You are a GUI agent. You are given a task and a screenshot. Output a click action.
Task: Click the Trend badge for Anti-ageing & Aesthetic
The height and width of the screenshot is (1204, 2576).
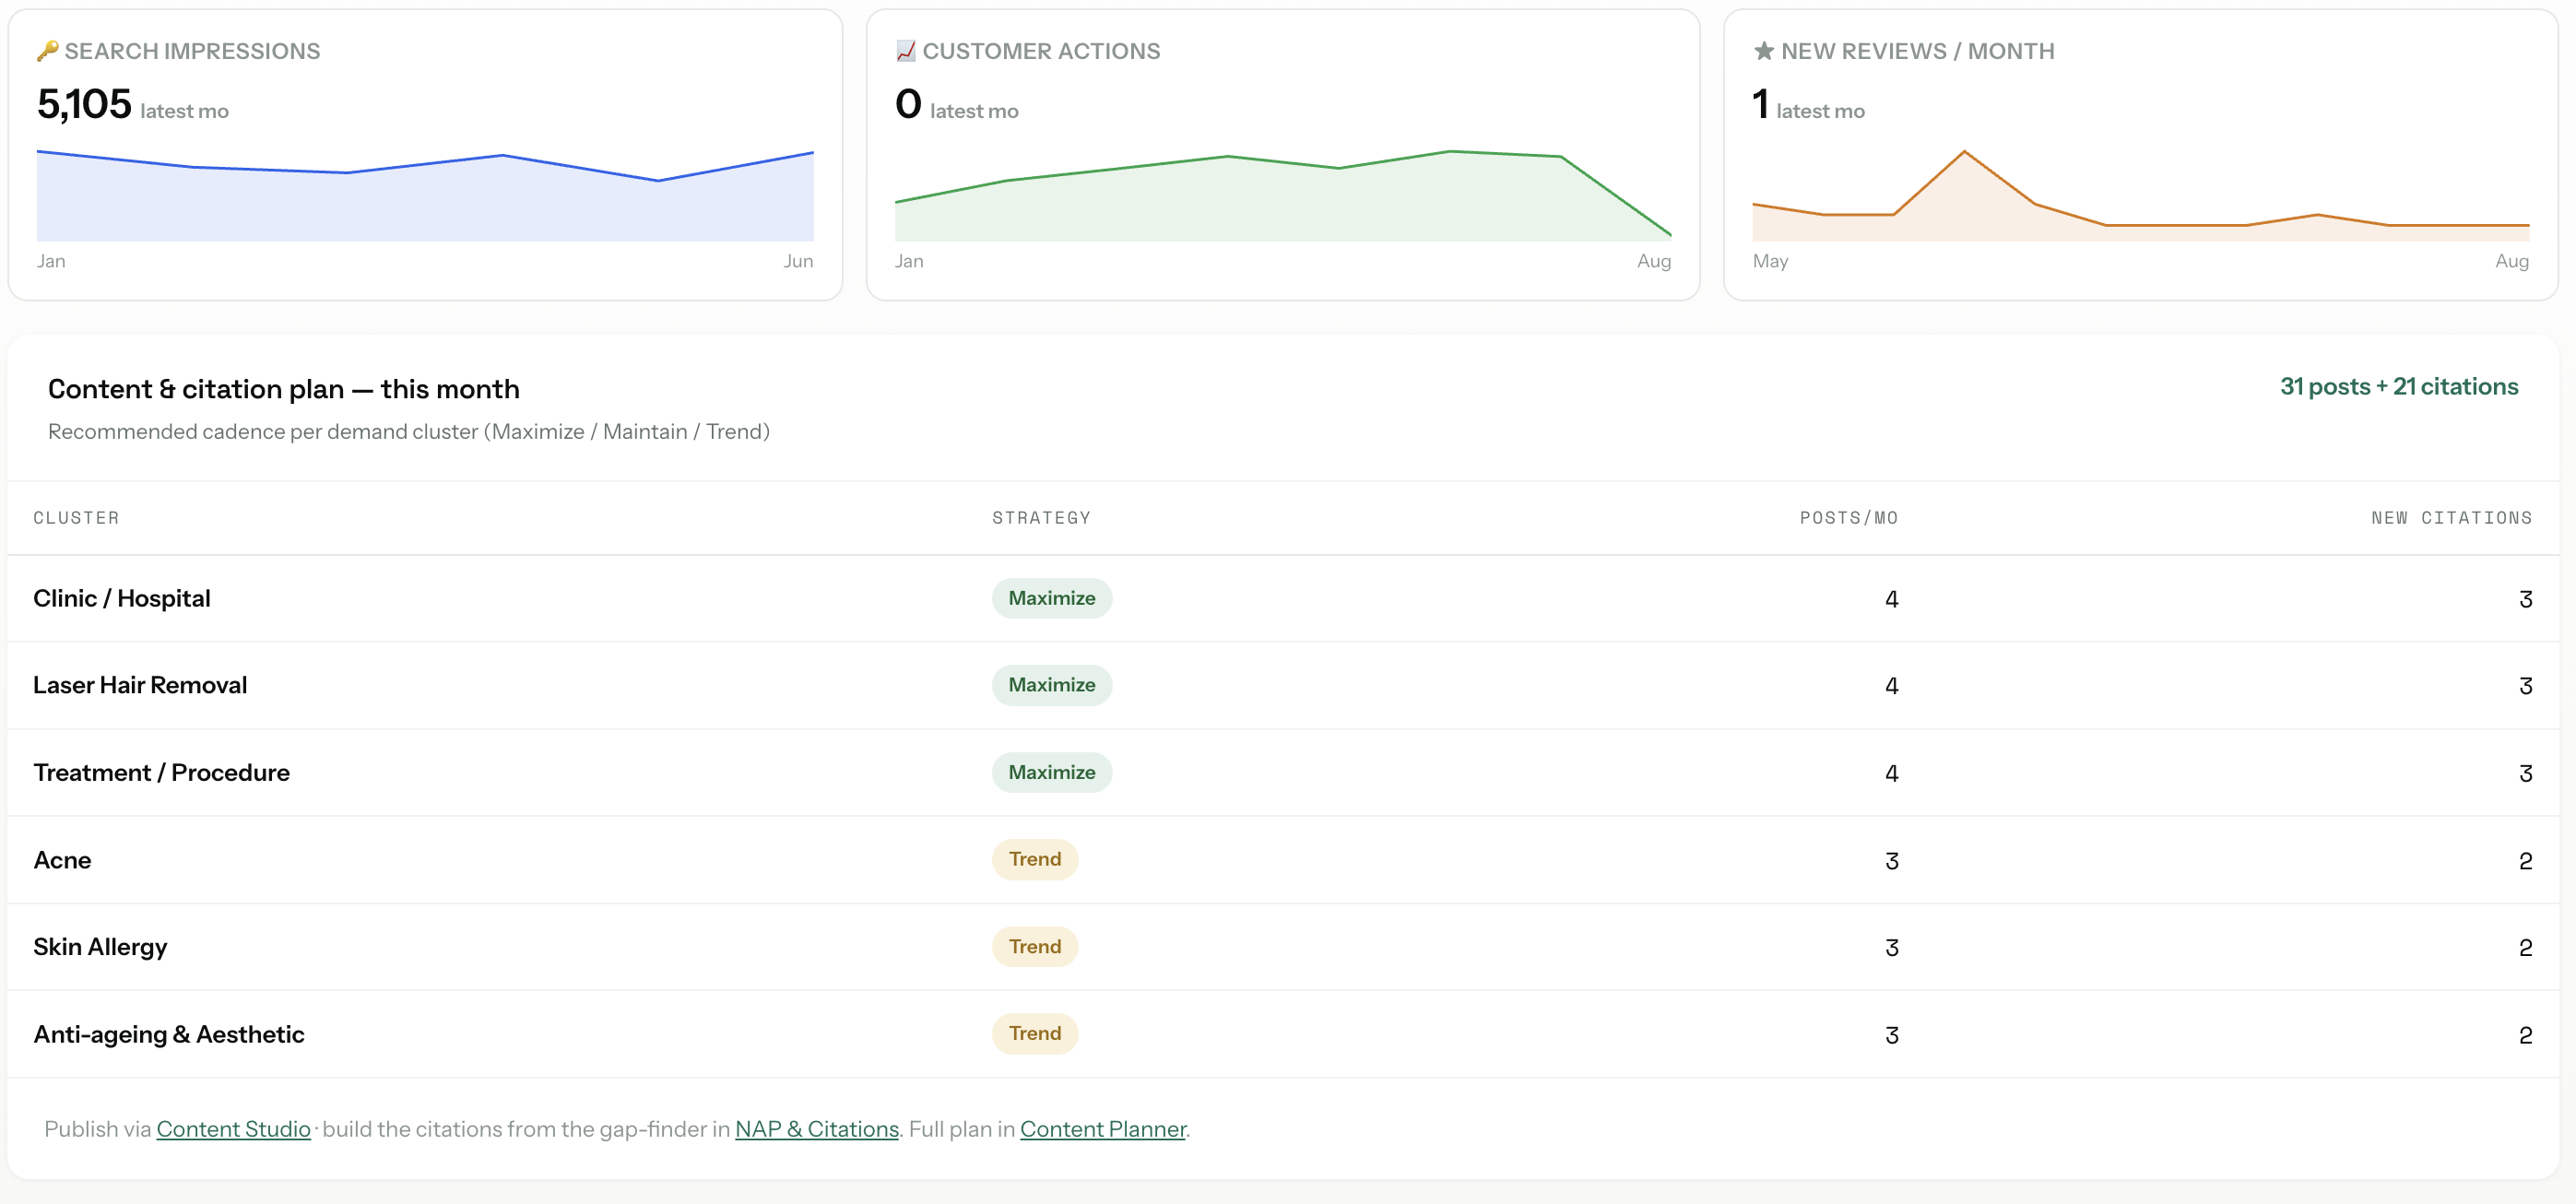(x=1035, y=1033)
